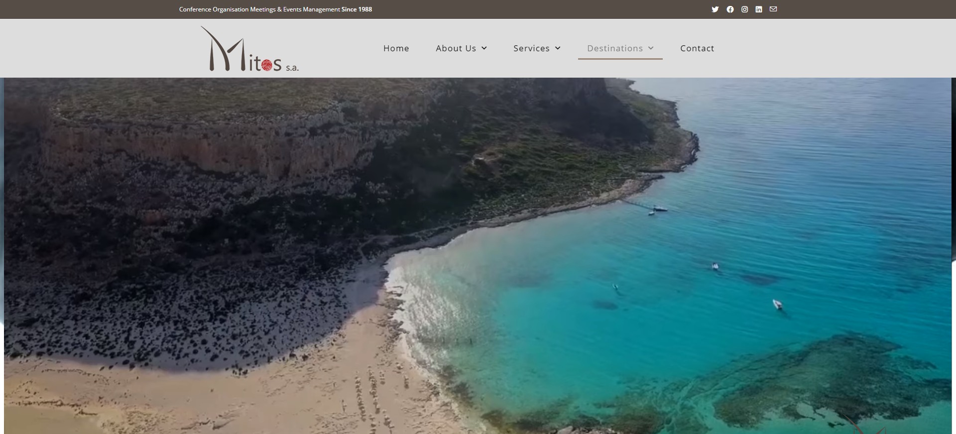Image resolution: width=956 pixels, height=434 pixels.
Task: Open the Instagram social link
Action: pos(744,9)
